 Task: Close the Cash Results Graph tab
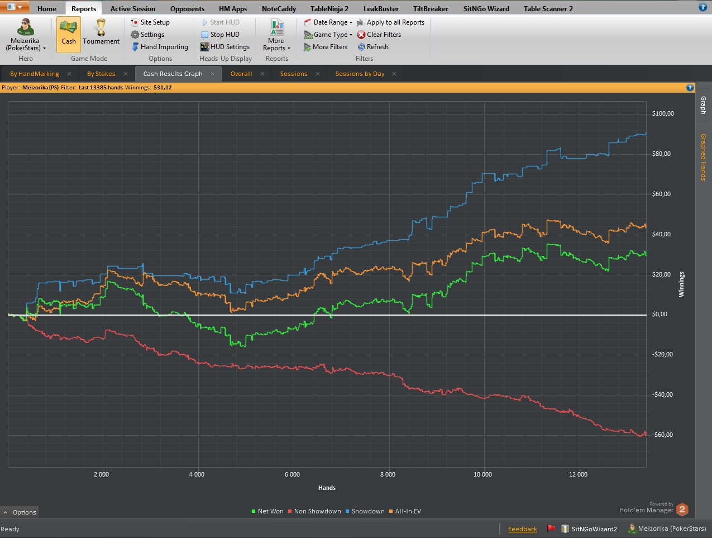click(x=213, y=74)
